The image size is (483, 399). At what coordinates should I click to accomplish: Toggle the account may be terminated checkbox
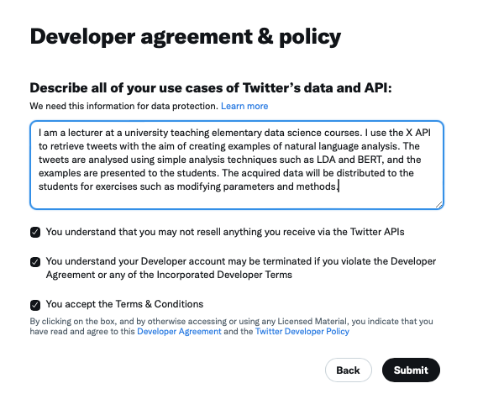(x=35, y=262)
